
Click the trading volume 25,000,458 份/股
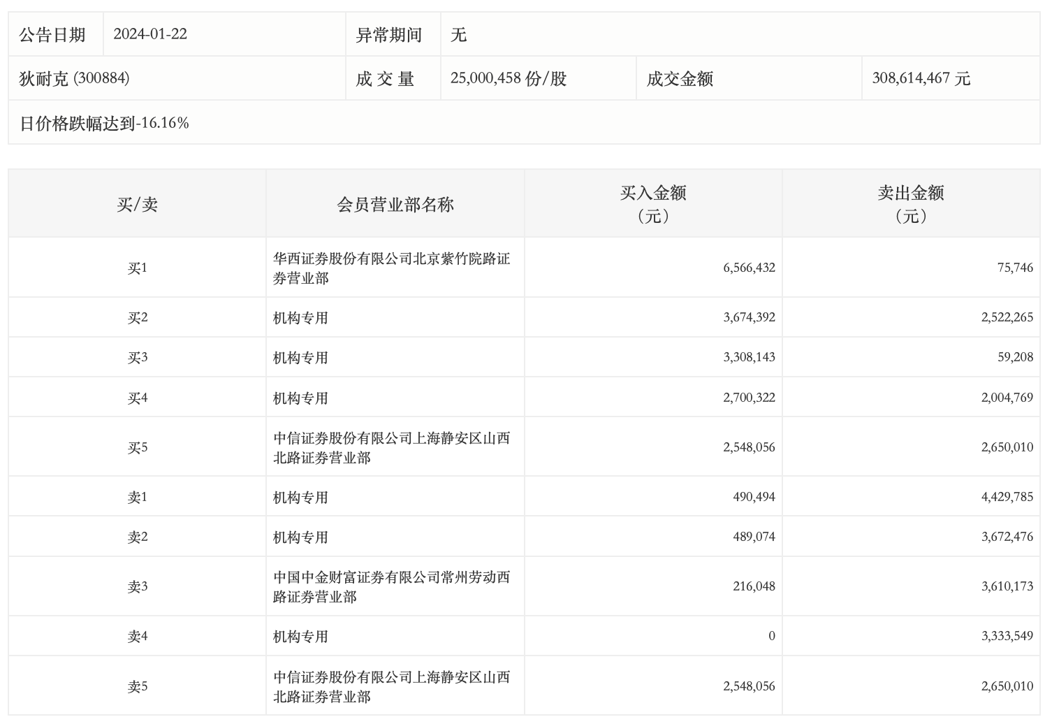[508, 78]
